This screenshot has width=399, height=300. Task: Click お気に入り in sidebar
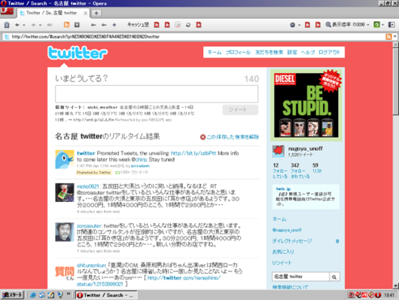pyautogui.click(x=283, y=252)
